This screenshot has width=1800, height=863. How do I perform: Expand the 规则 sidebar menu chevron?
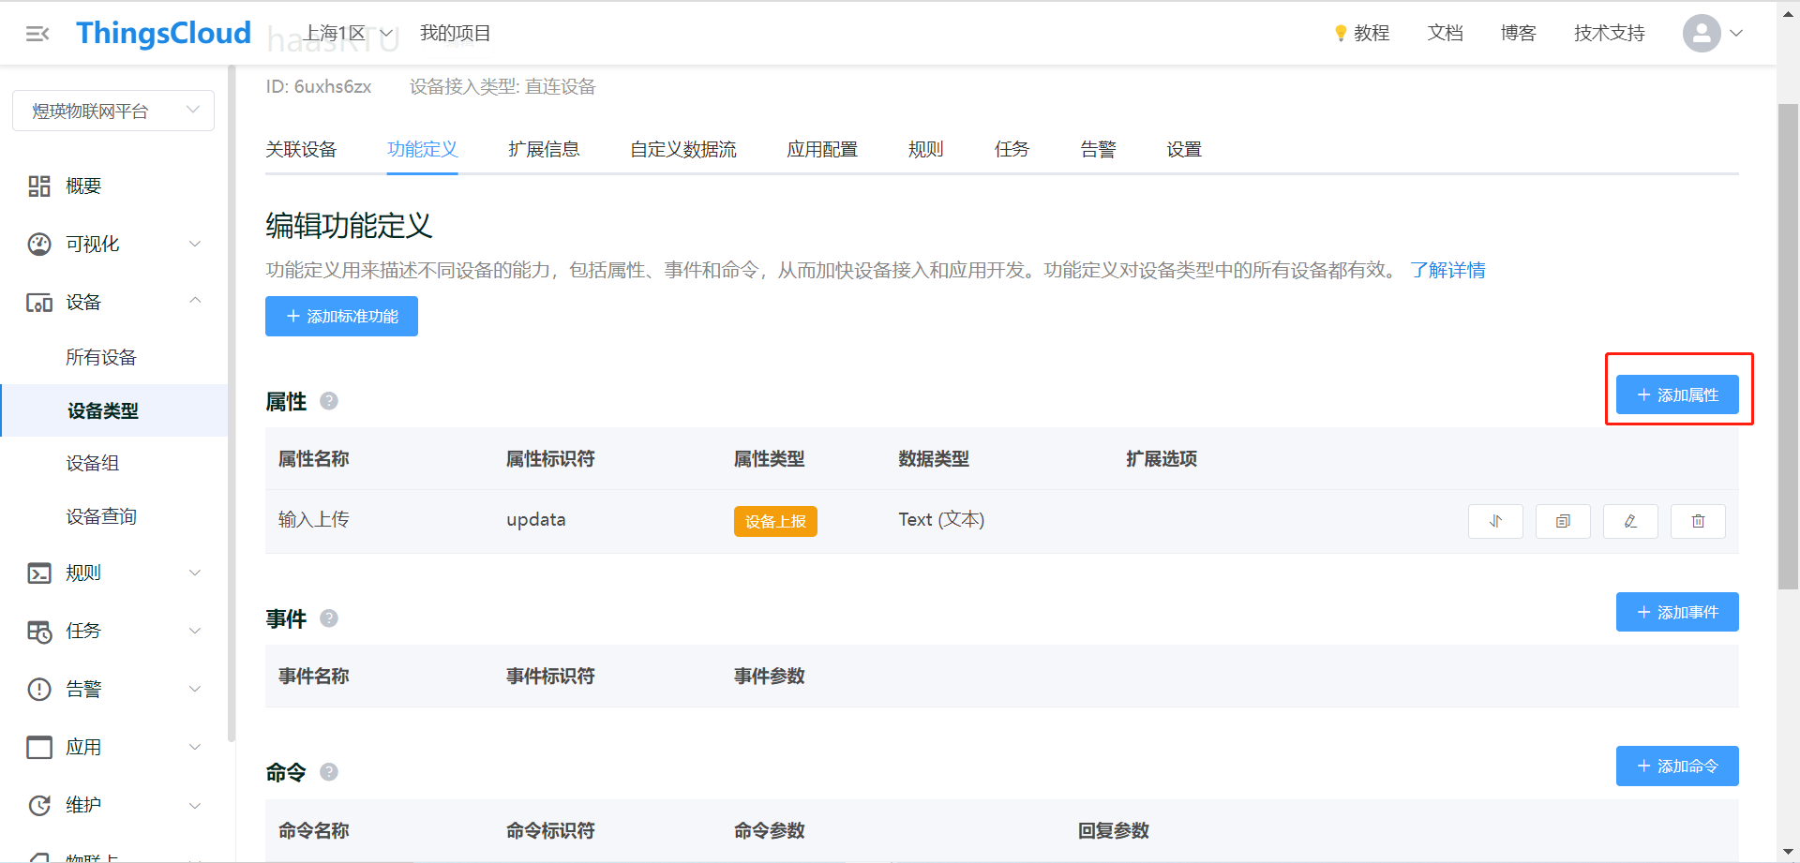point(195,573)
